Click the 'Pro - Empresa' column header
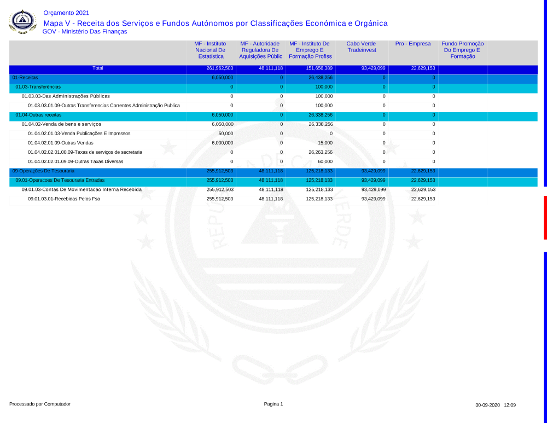547x423 pixels. point(413,44)
